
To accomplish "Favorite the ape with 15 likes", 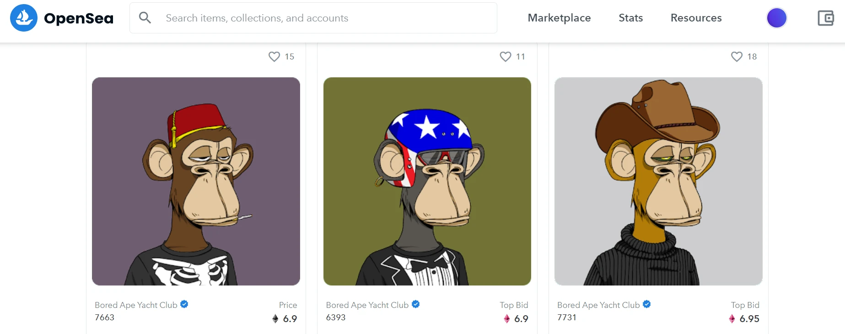I will click(274, 57).
